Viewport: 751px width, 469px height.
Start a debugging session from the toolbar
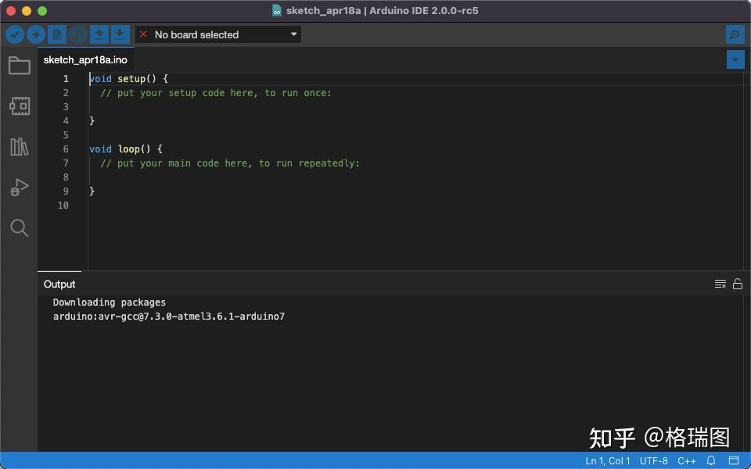(x=78, y=34)
